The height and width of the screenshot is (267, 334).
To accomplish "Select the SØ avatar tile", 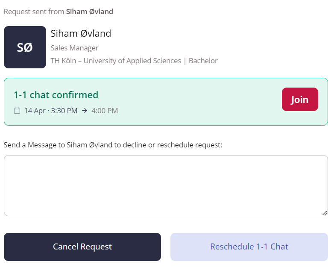I will (25, 47).
